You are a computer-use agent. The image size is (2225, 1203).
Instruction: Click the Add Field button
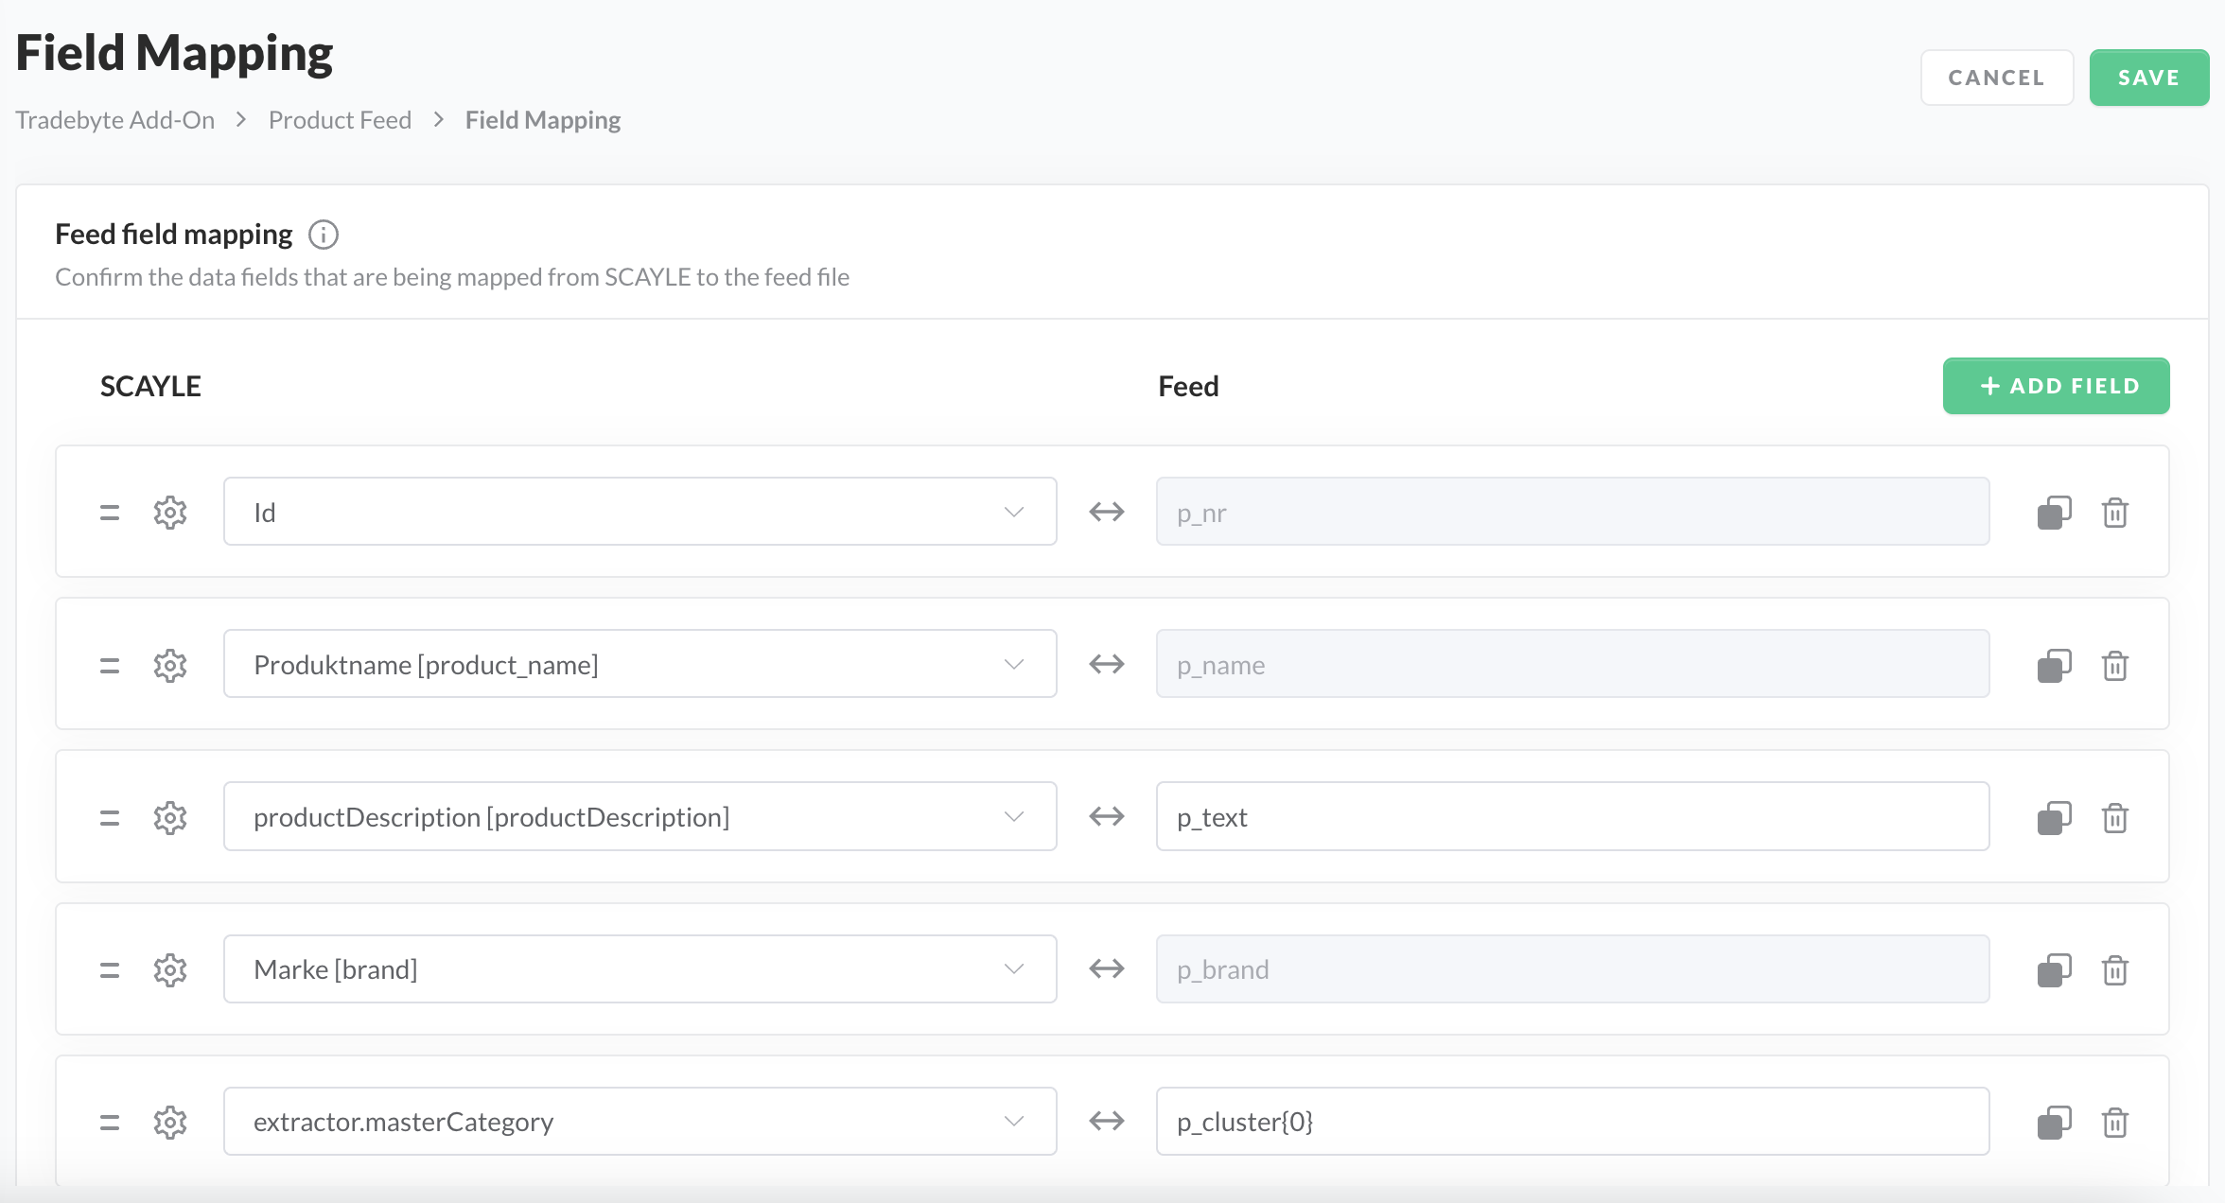coord(2056,386)
